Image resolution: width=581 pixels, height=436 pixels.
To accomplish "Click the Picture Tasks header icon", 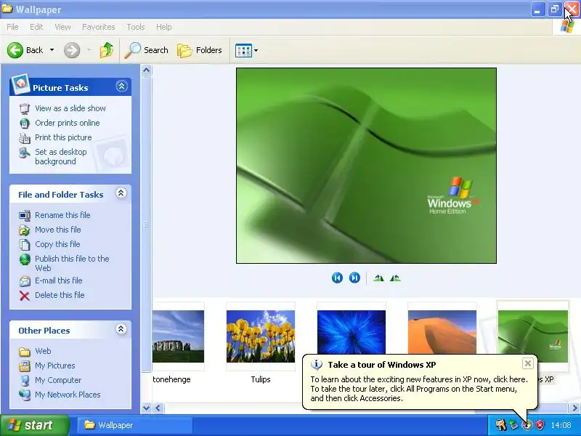I will pyautogui.click(x=20, y=84).
